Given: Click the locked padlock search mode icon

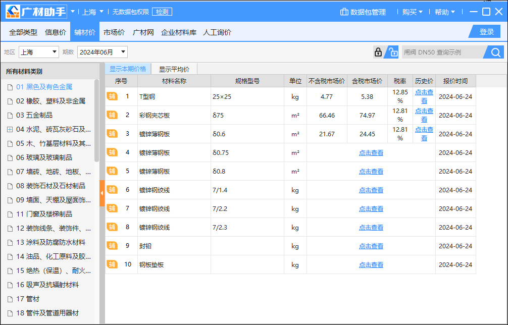Looking at the screenshot, I should (x=378, y=51).
